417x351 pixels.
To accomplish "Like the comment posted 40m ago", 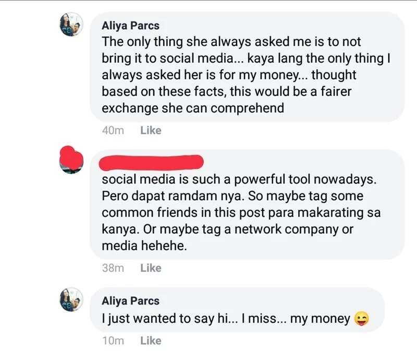I will click(151, 130).
